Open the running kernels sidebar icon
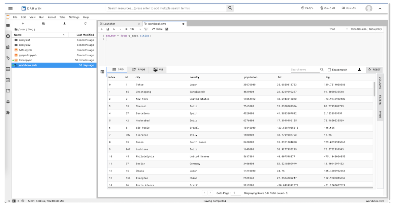The height and width of the screenshot is (206, 396). coord(8,36)
